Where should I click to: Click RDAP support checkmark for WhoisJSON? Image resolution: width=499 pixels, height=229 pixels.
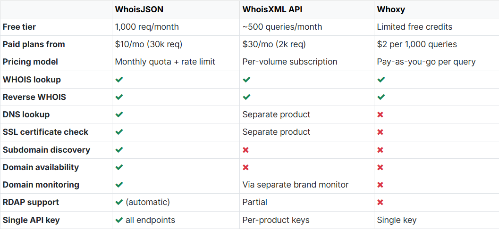[119, 202]
